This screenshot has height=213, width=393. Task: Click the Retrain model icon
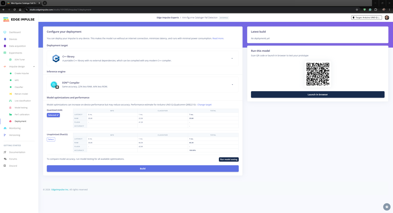[10, 94]
